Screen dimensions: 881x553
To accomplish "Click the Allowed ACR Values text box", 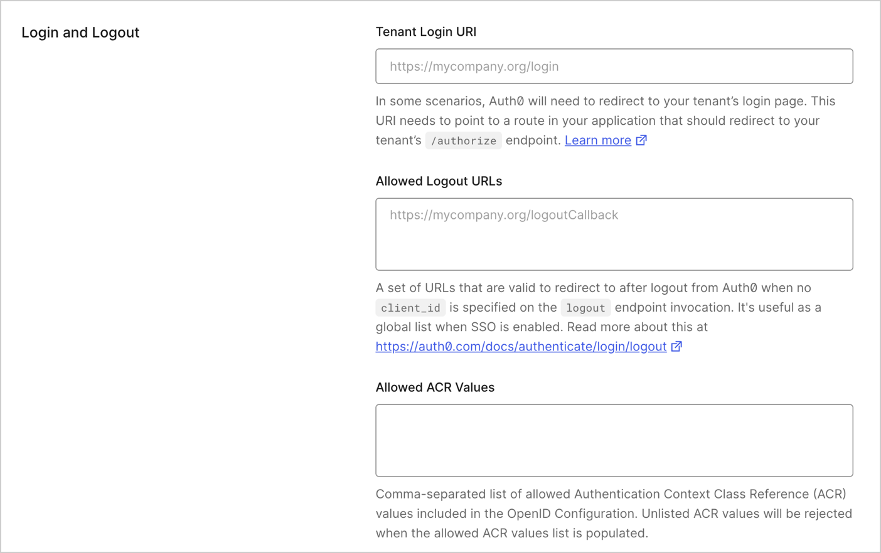I will [x=614, y=440].
